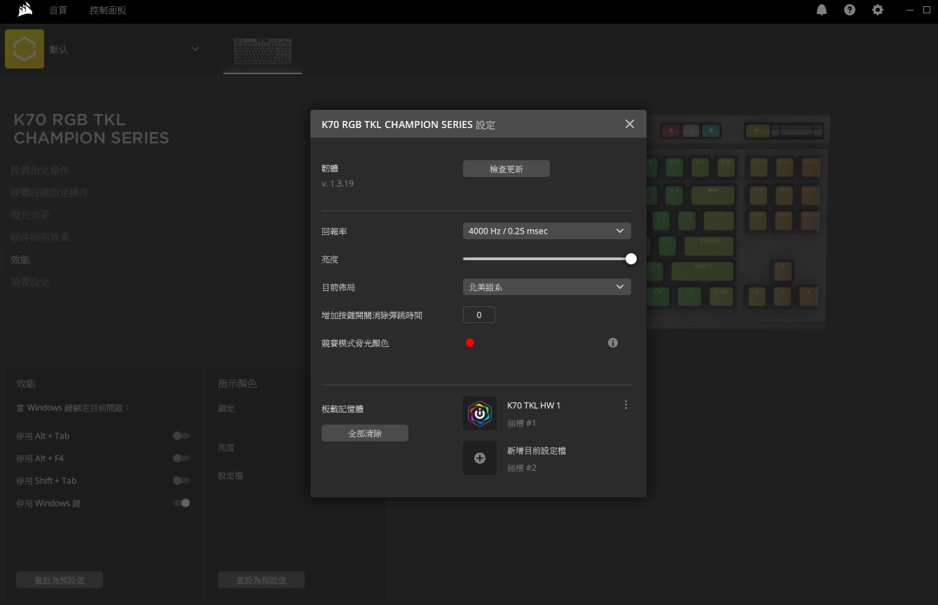Open the notifications bell
This screenshot has width=938, height=605.
click(x=822, y=10)
